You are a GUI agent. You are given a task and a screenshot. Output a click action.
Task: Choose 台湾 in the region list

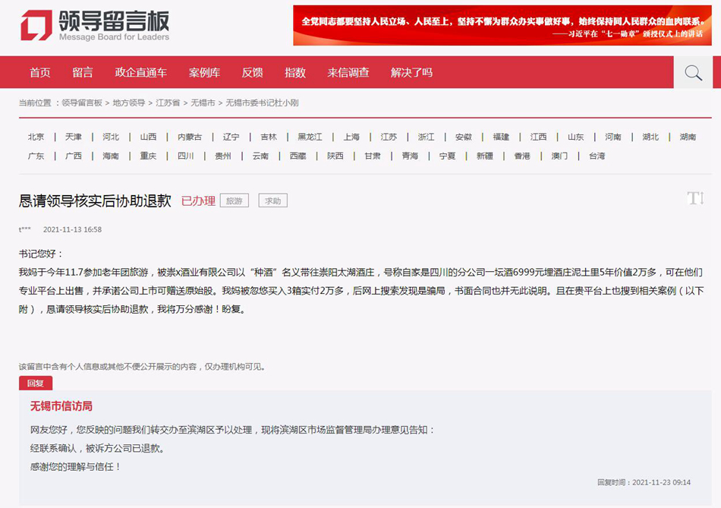[597, 156]
